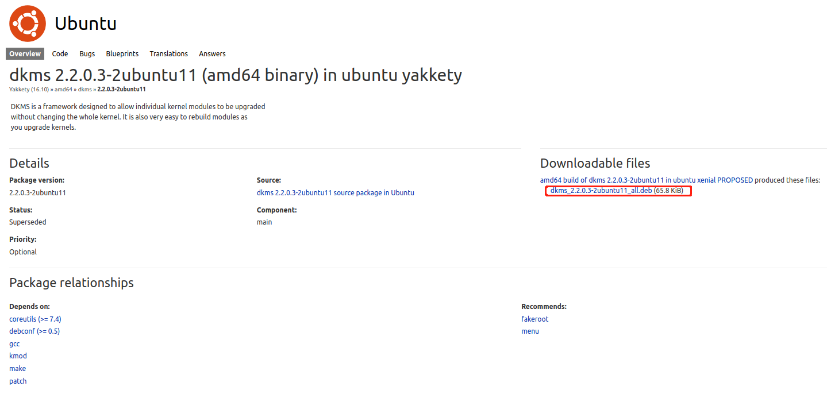The height and width of the screenshot is (394, 827).
Task: Click the Optional priority value
Action: pos(23,252)
